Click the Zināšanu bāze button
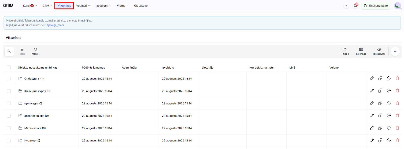The image size is (404, 149). (376, 6)
